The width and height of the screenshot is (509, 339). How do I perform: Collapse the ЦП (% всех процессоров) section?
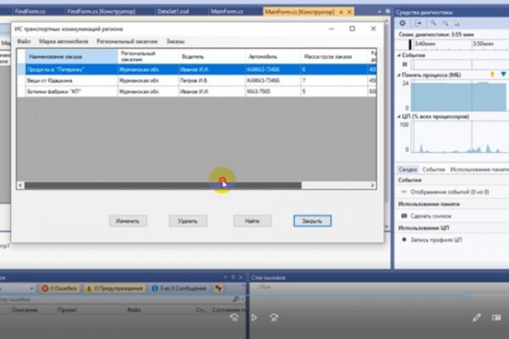click(x=400, y=116)
